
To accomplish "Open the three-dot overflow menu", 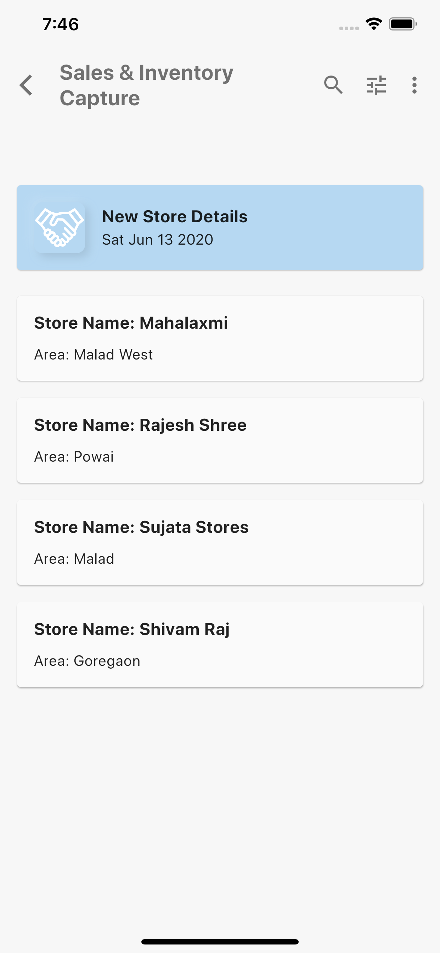I will pyautogui.click(x=414, y=85).
